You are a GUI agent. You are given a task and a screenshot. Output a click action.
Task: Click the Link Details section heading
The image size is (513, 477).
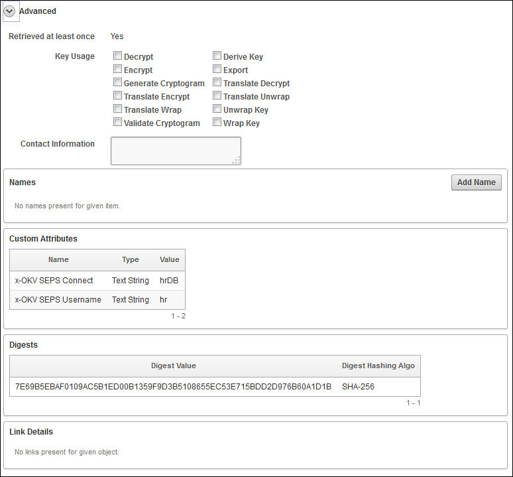tap(31, 432)
